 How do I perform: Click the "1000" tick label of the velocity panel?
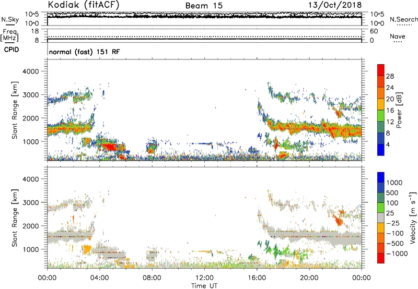(30, 249)
